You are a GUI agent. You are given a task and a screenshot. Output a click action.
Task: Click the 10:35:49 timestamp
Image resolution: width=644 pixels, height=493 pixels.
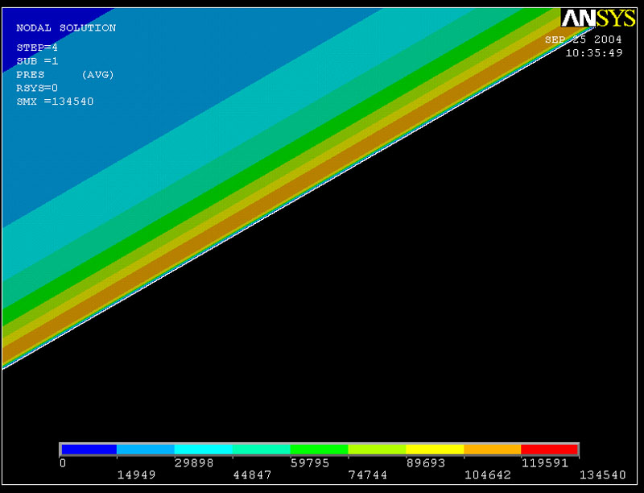[x=594, y=53]
